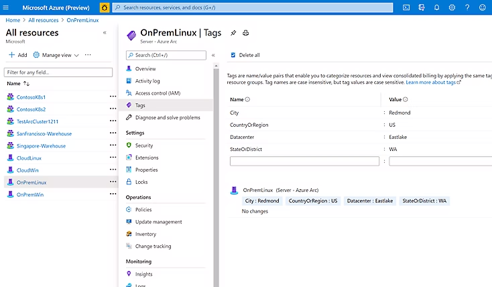Click the City tag name
Image resolution: width=492 pixels, height=287 pixels.
click(x=234, y=113)
